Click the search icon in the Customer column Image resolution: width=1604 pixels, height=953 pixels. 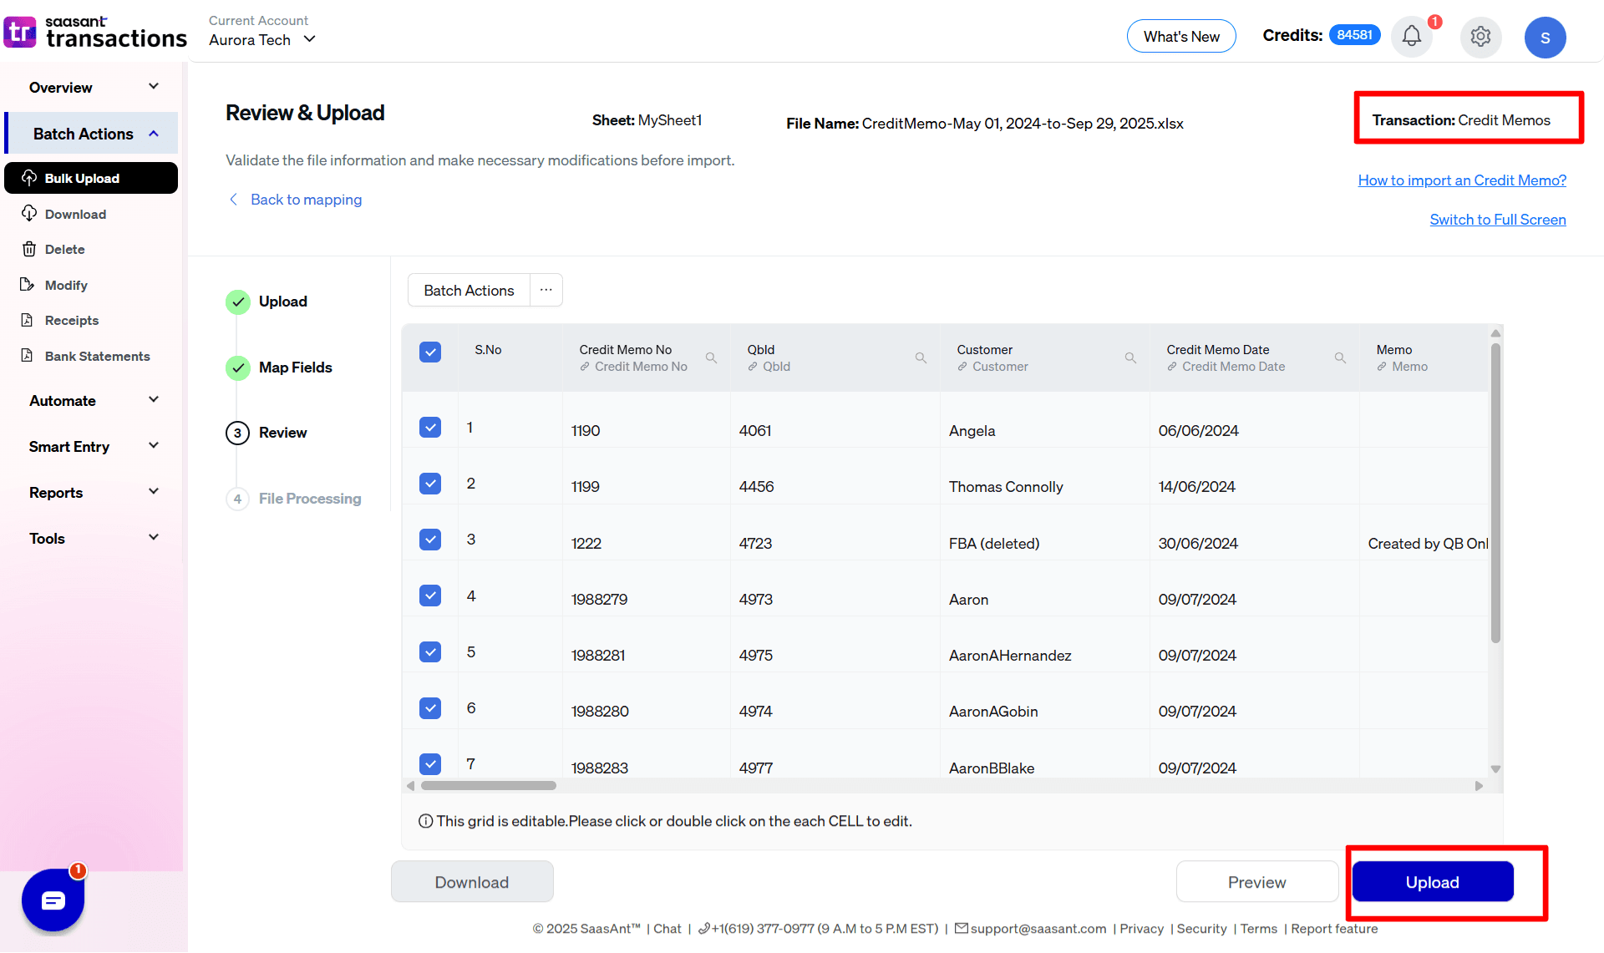(x=1130, y=357)
